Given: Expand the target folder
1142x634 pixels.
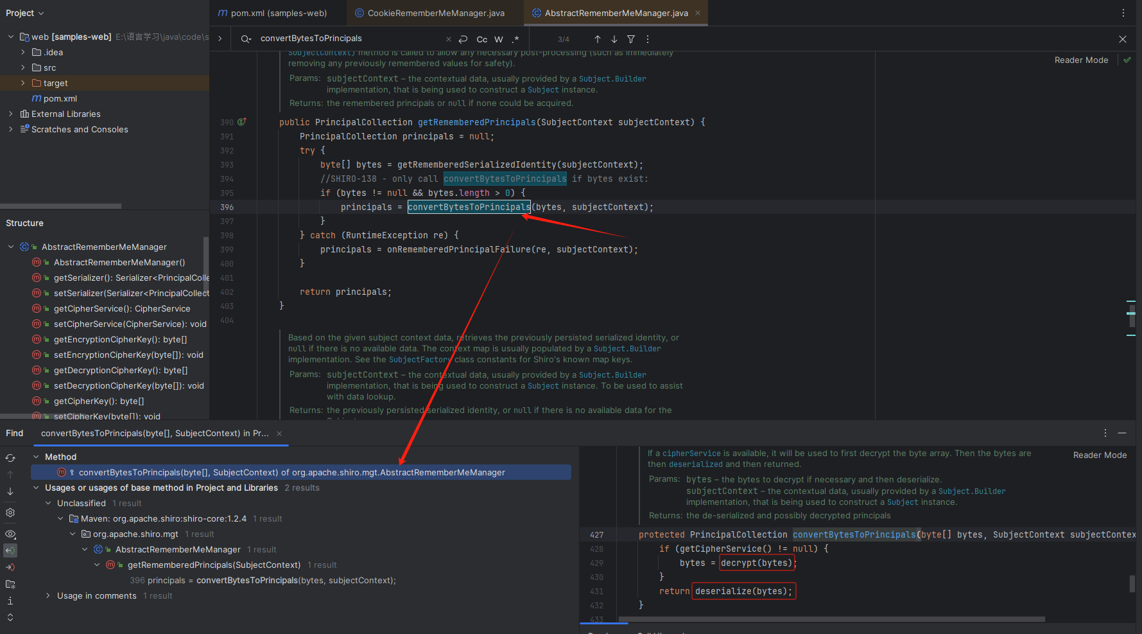Looking at the screenshot, I should coord(23,83).
